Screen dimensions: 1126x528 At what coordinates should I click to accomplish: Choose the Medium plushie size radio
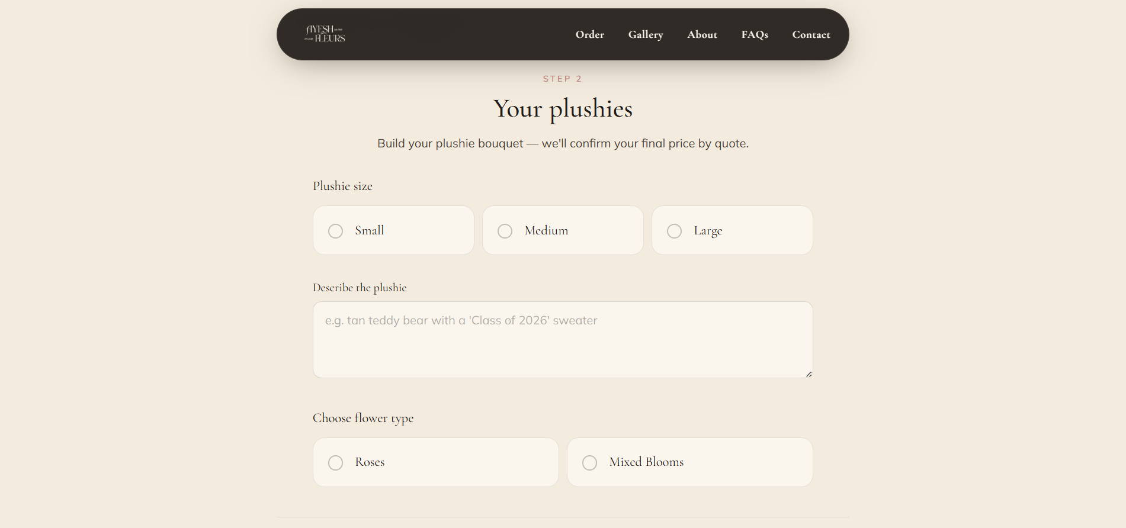[x=505, y=231]
